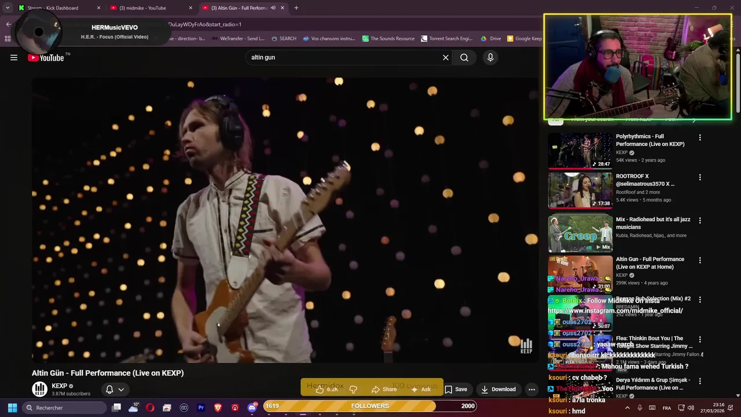Click the taskbar Rechercher search box

pos(64,408)
